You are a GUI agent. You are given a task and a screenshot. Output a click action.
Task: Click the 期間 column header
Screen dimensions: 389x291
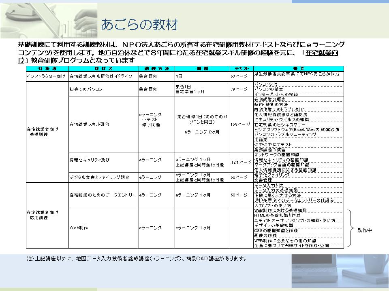pos(203,69)
